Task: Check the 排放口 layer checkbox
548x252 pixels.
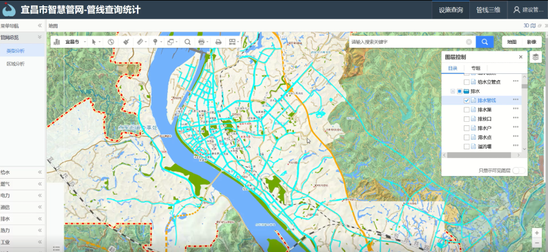Action: [x=466, y=119]
